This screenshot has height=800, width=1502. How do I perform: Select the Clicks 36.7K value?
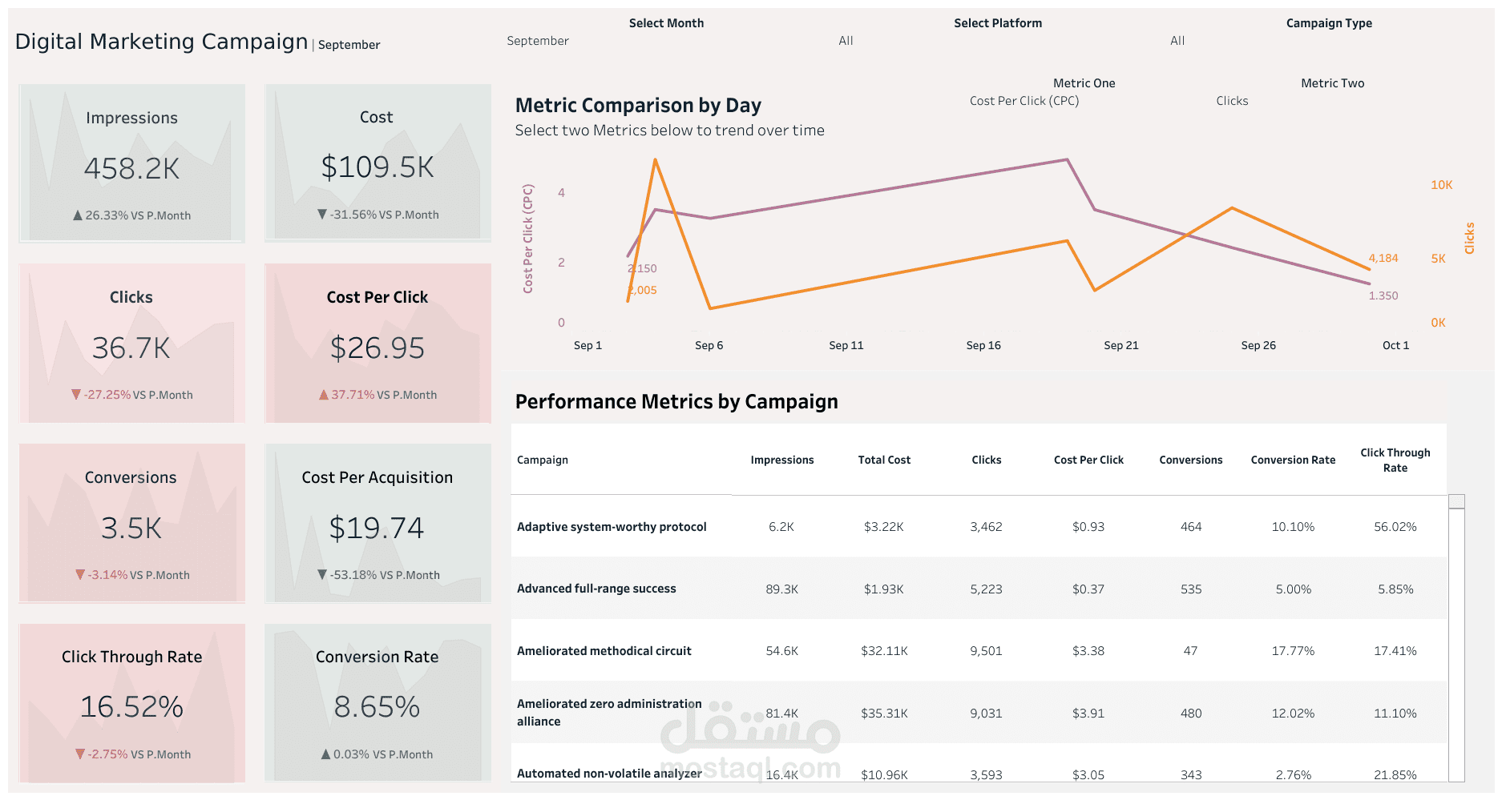tap(131, 348)
